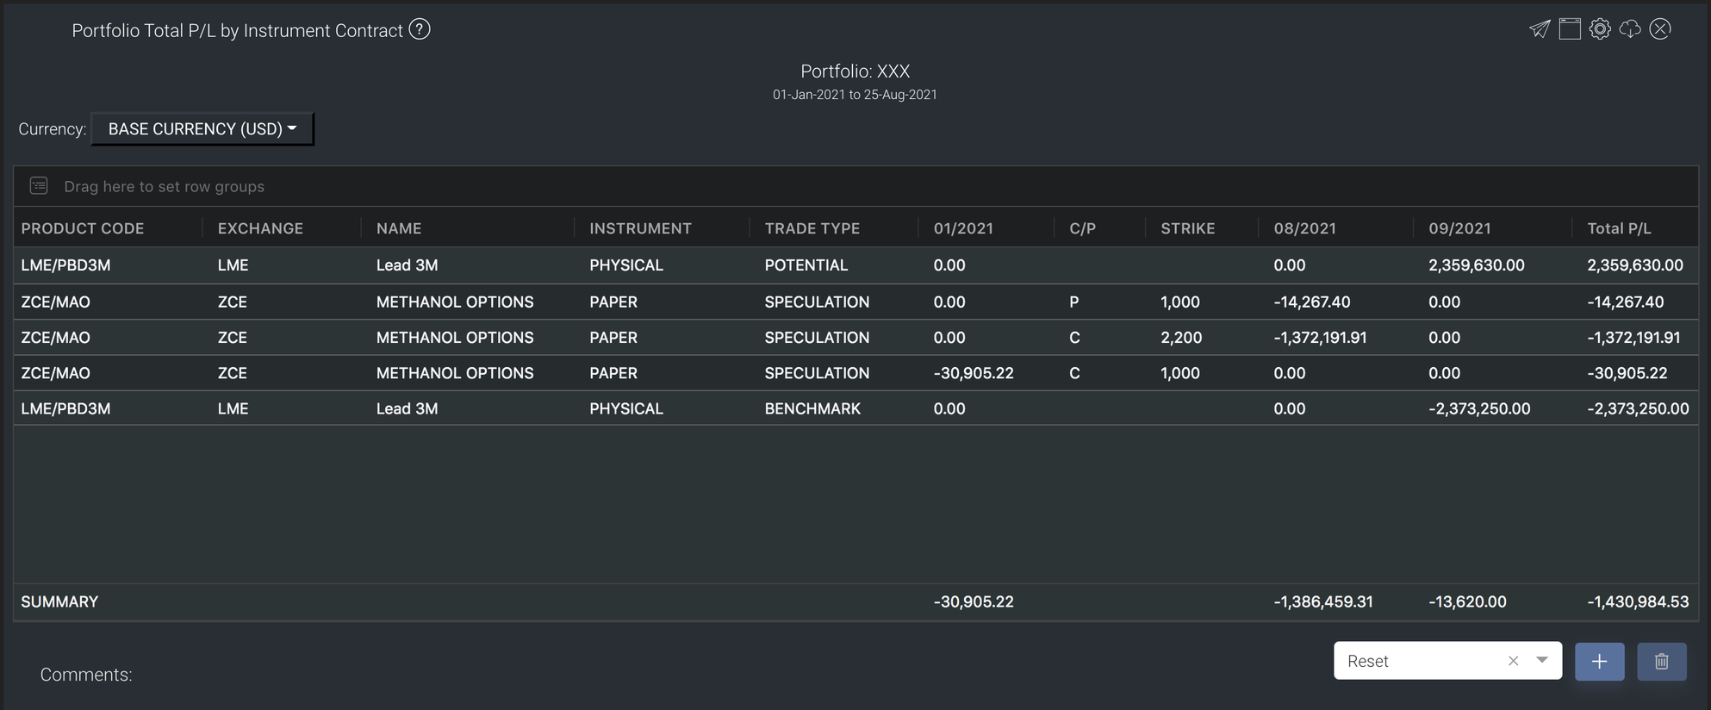Sort by TRADE TYPE column header
This screenshot has height=710, width=1711.
[812, 228]
